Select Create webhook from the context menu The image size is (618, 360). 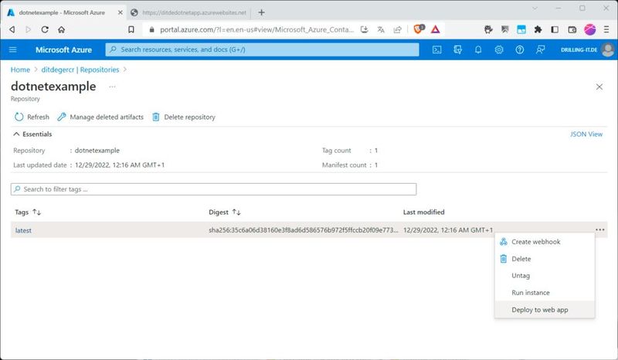tap(545, 242)
